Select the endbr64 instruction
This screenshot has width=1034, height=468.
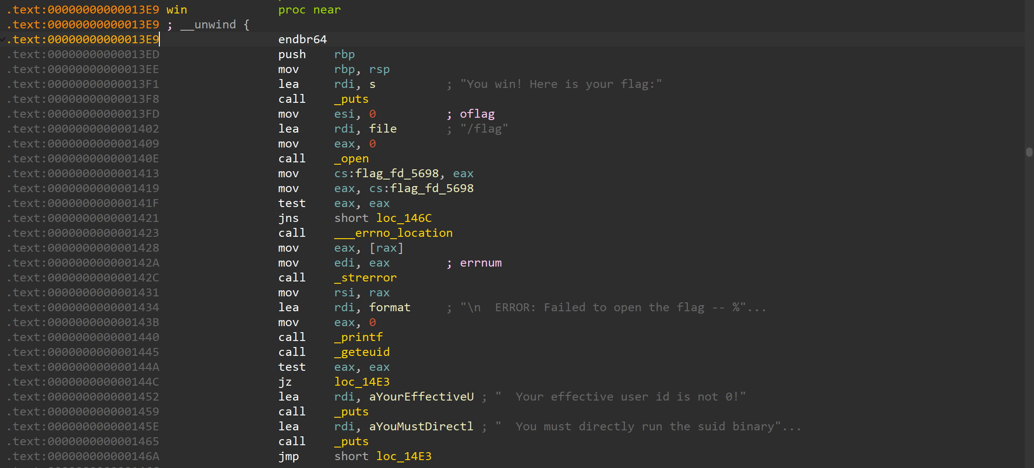[x=302, y=40]
